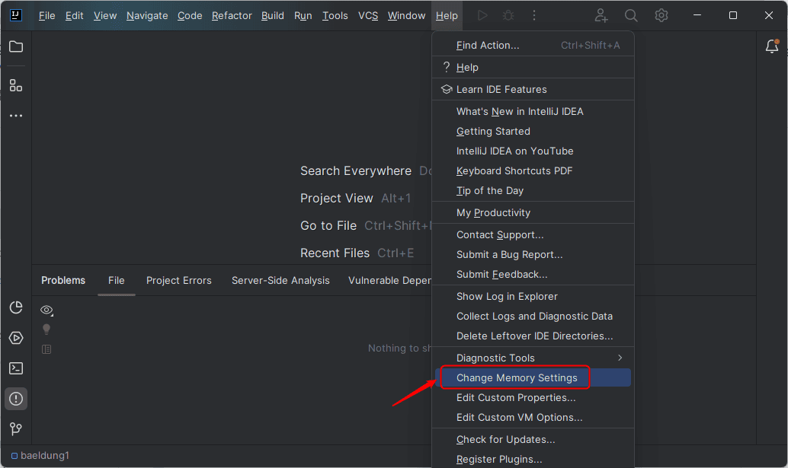
Task: Select Register Plugins entry
Action: tap(533, 460)
